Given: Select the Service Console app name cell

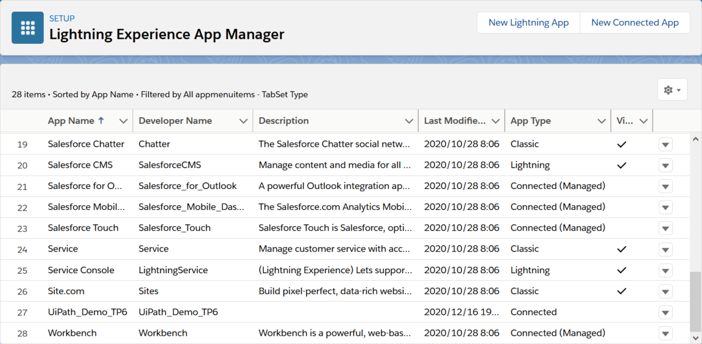Looking at the screenshot, I should pyautogui.click(x=81, y=270).
